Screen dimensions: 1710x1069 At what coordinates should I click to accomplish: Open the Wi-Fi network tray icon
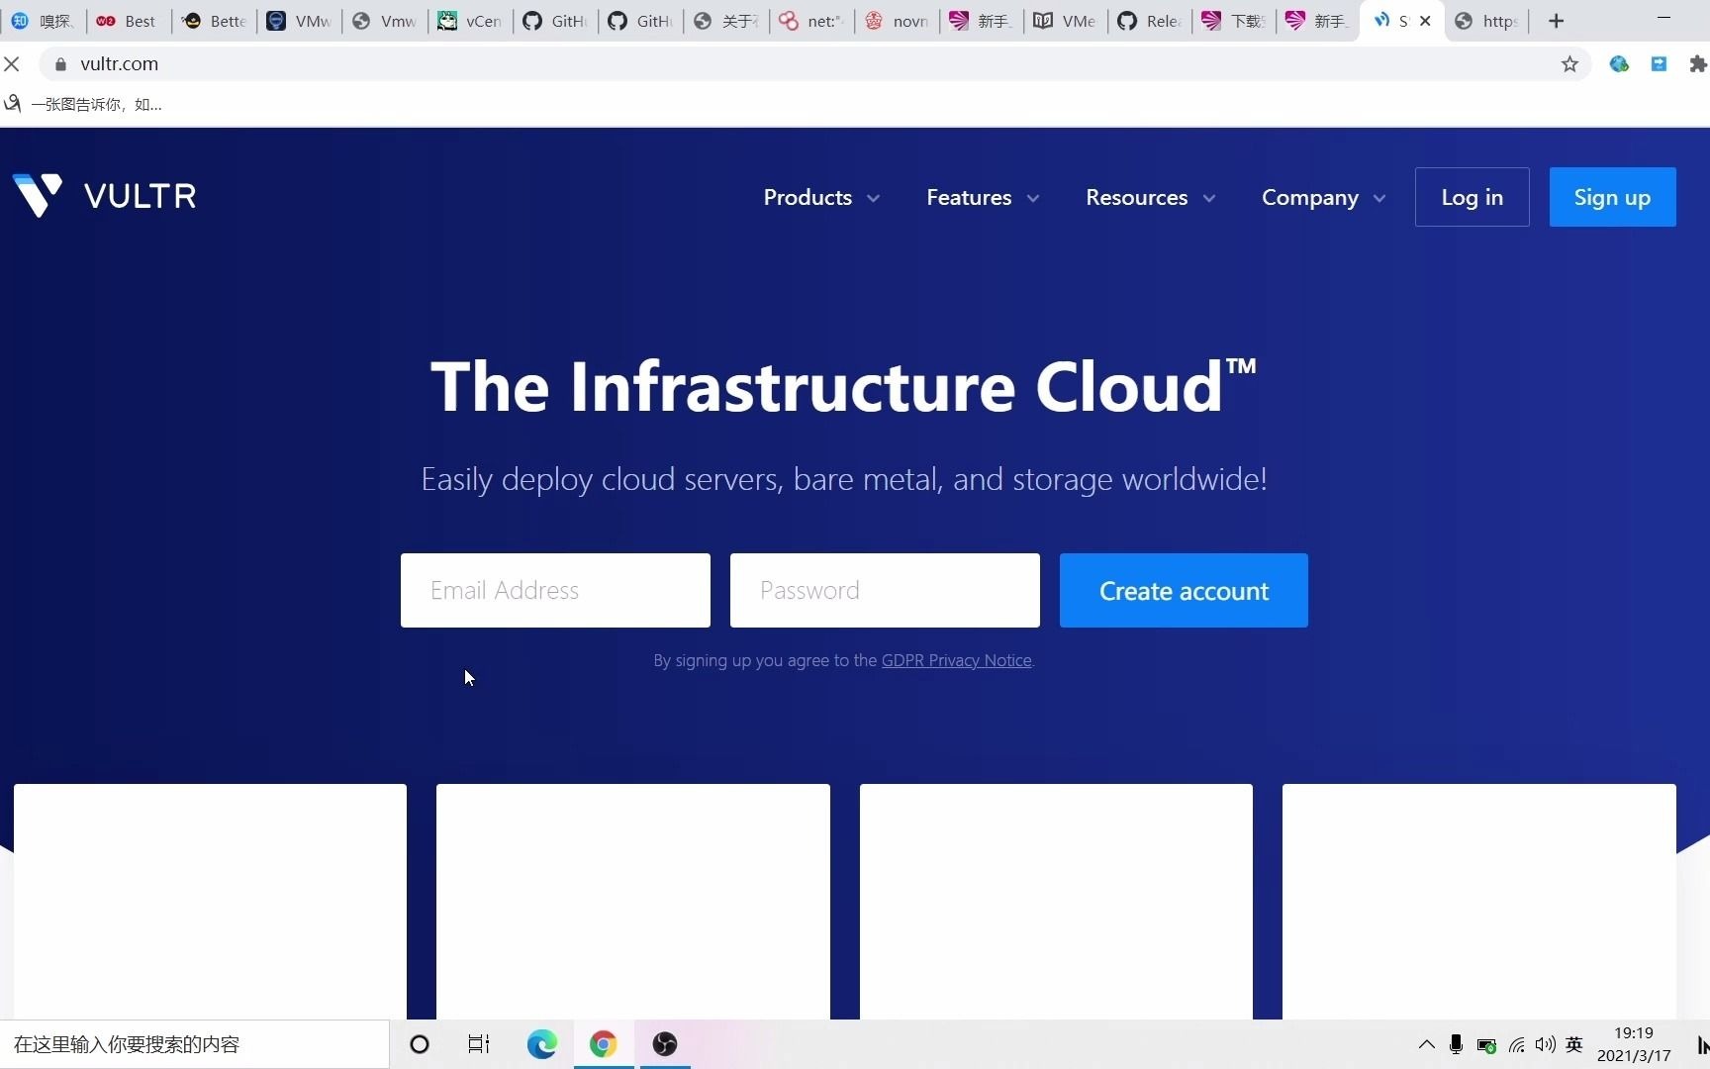(1516, 1044)
